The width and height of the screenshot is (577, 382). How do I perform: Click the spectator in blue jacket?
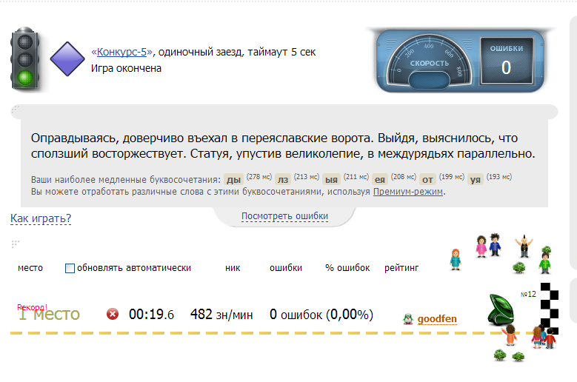(495, 244)
